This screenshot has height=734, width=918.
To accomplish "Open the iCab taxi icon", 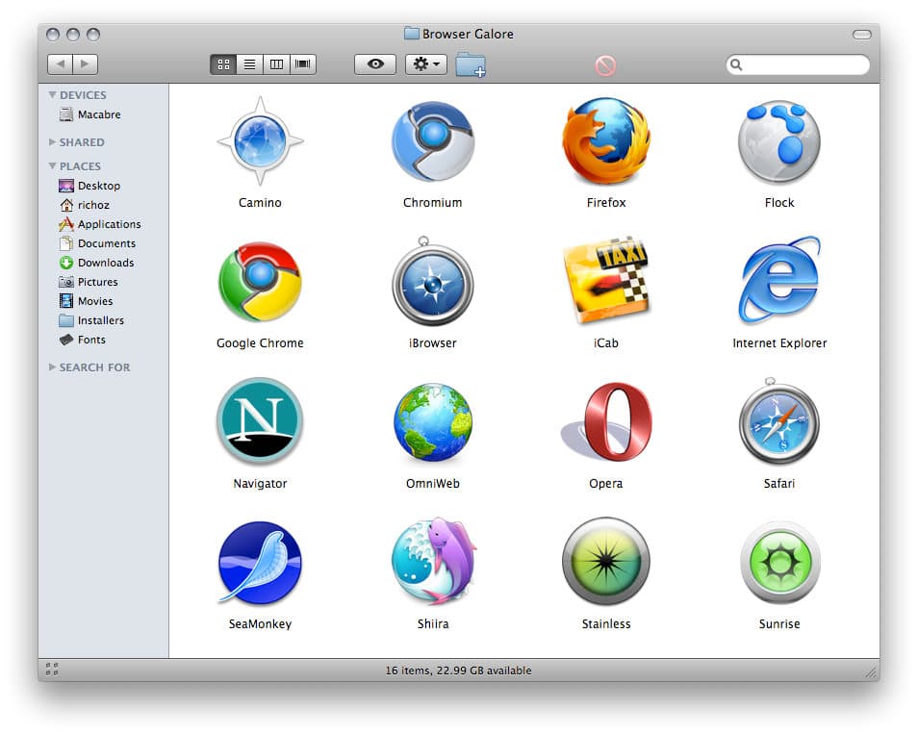I will (x=605, y=282).
